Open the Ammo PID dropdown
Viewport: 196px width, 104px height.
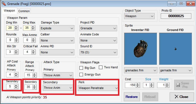pos(57,52)
